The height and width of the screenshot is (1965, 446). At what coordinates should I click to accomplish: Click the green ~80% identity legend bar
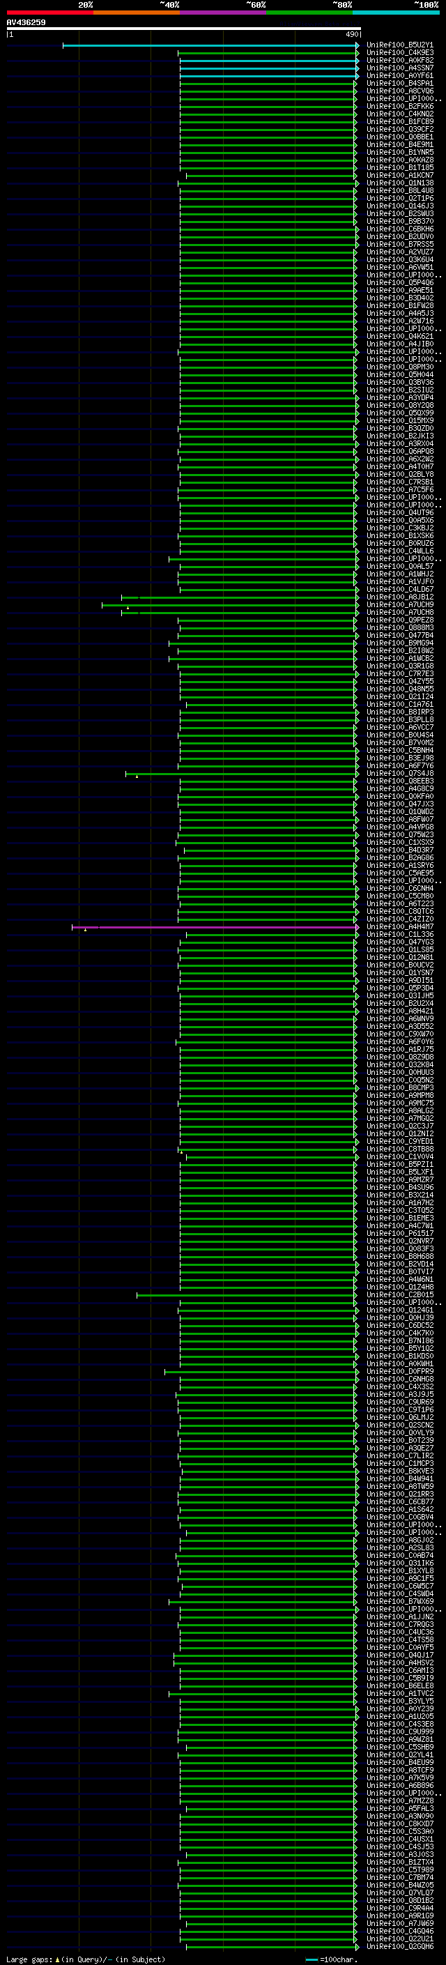point(309,13)
